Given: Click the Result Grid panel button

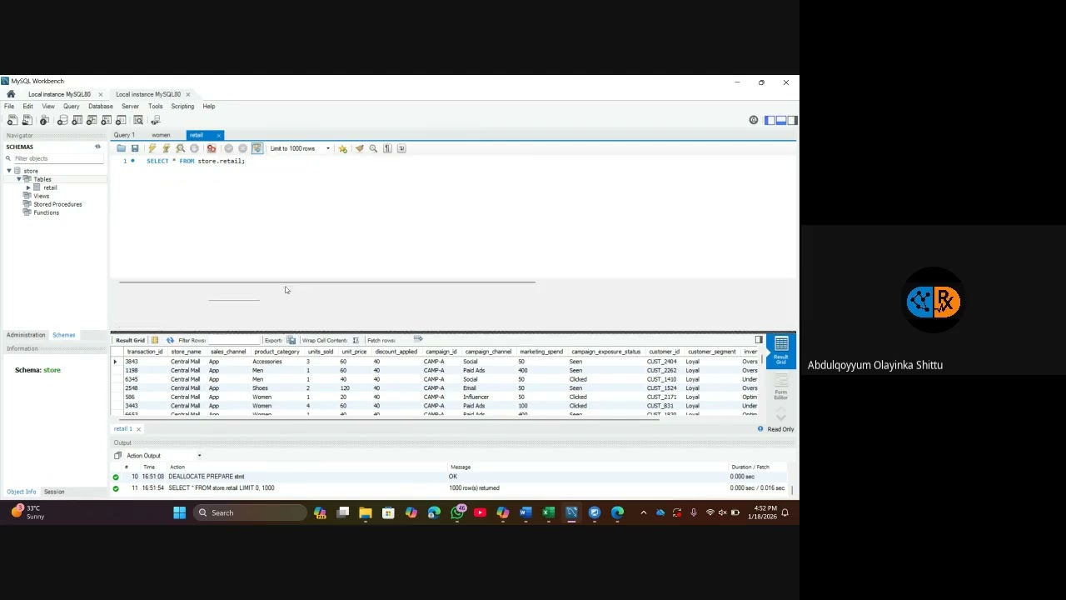Looking at the screenshot, I should (781, 349).
